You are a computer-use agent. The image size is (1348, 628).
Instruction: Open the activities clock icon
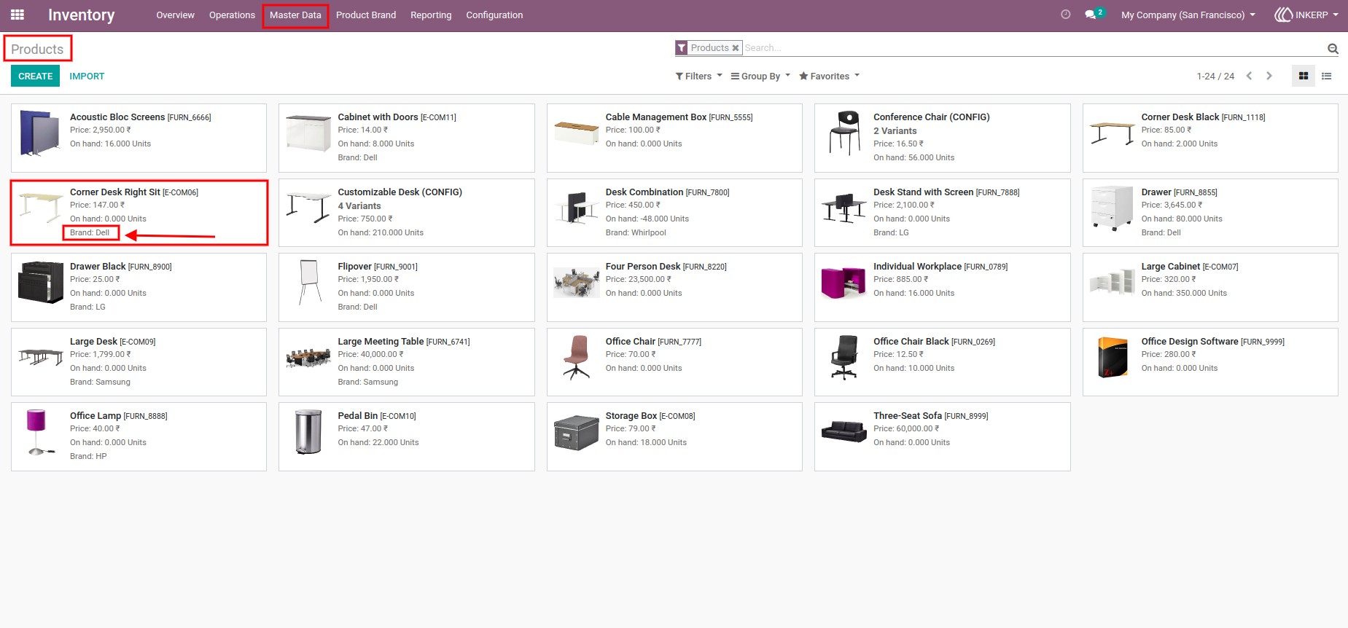tap(1066, 15)
